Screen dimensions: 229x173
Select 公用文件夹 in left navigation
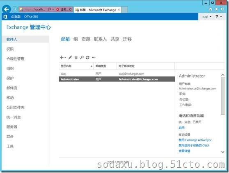15,108
